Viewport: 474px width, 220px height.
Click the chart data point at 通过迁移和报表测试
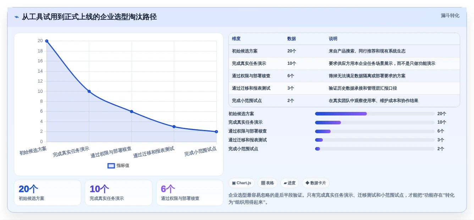click(x=174, y=126)
